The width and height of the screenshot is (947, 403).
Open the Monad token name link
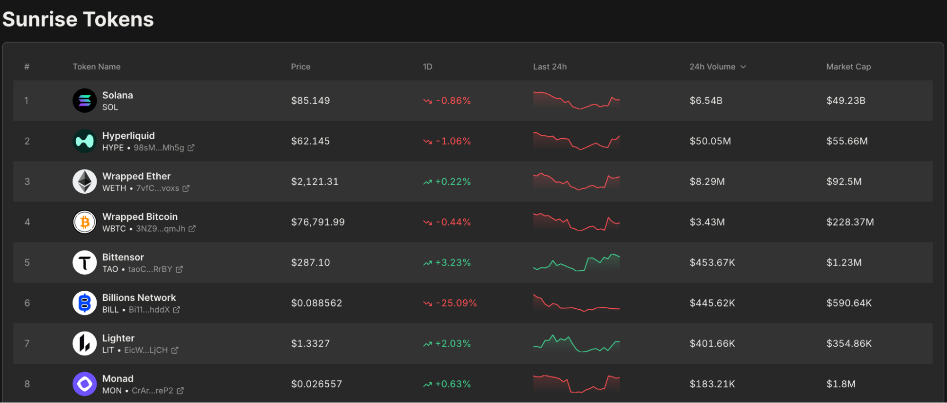coord(118,379)
